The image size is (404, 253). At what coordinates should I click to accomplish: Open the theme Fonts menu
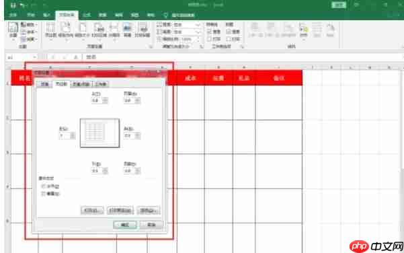click(29, 32)
